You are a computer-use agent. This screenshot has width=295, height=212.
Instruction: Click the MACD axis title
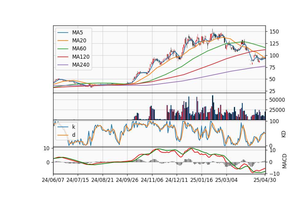pos(285,161)
